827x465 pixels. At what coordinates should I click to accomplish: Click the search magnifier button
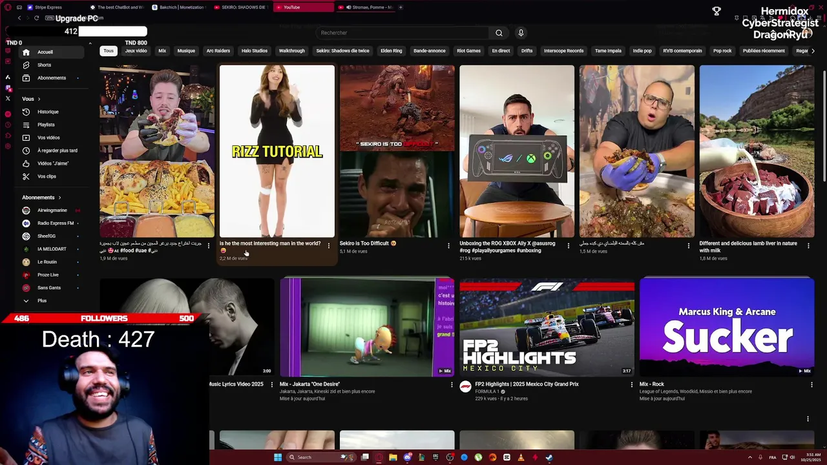[499, 33]
